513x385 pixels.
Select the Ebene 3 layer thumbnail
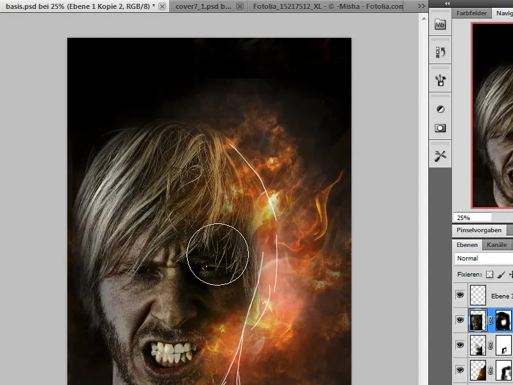click(x=478, y=295)
